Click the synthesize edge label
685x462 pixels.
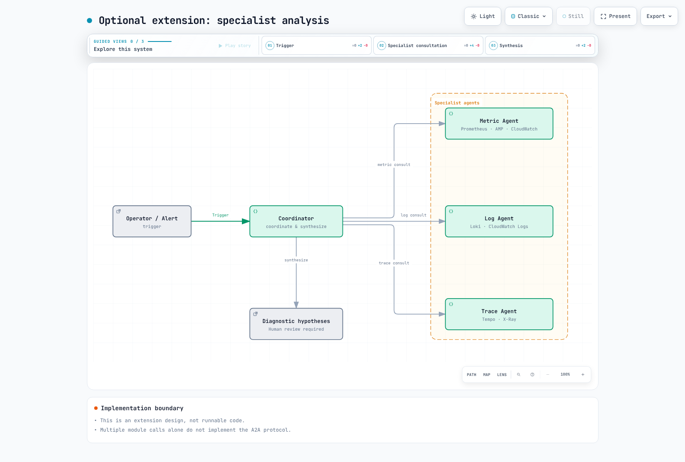(296, 260)
